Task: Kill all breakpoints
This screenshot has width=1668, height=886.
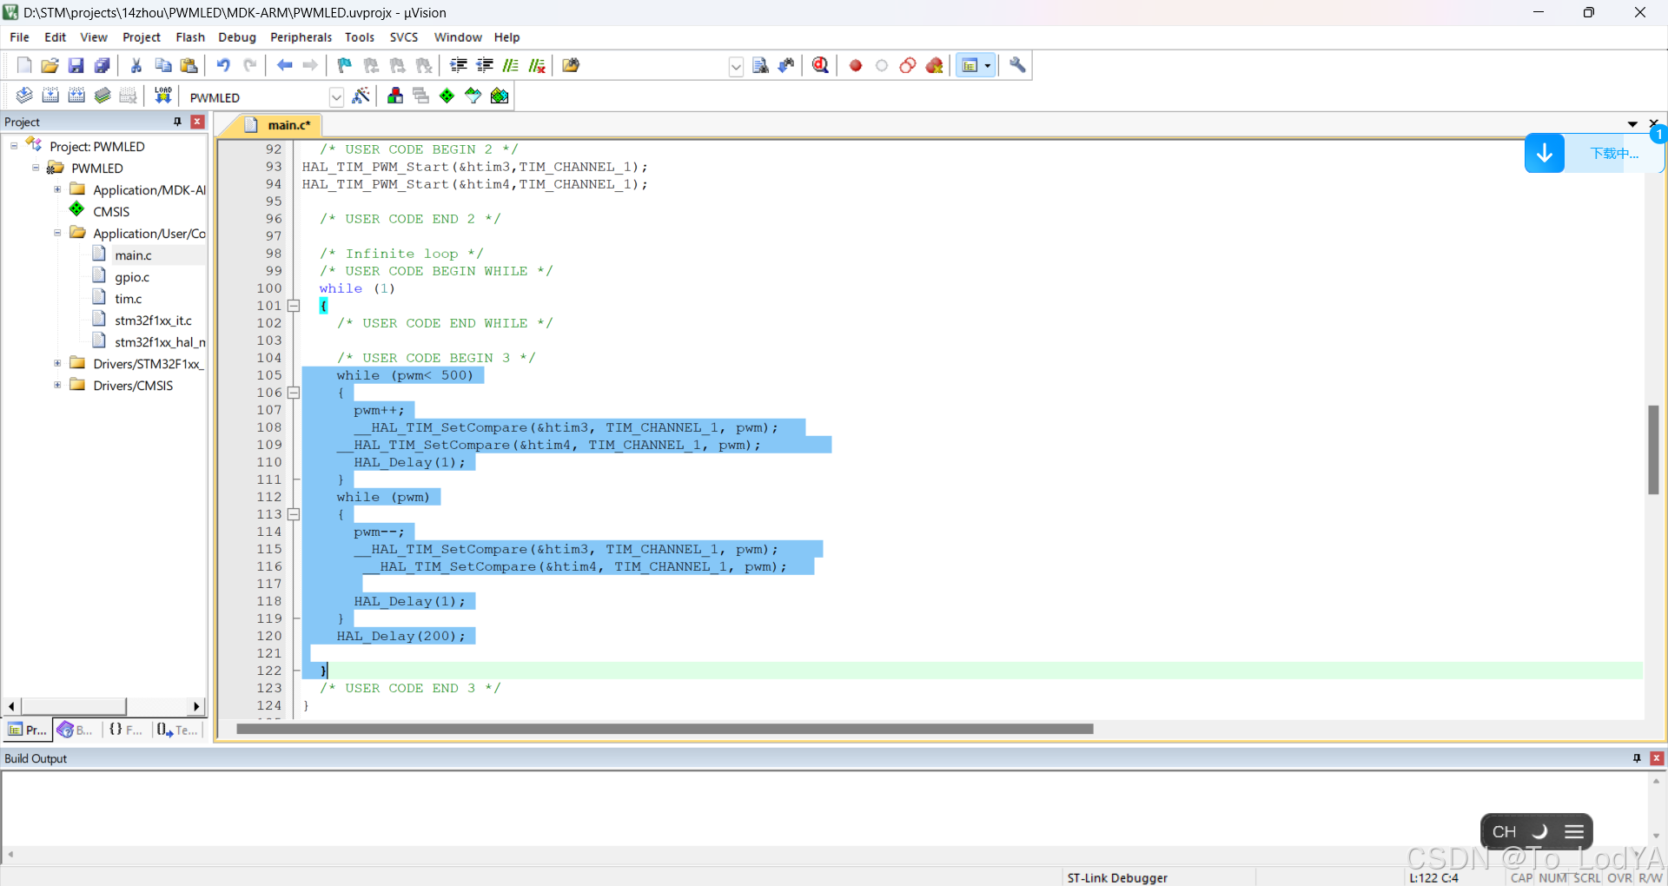Action: coord(935,65)
